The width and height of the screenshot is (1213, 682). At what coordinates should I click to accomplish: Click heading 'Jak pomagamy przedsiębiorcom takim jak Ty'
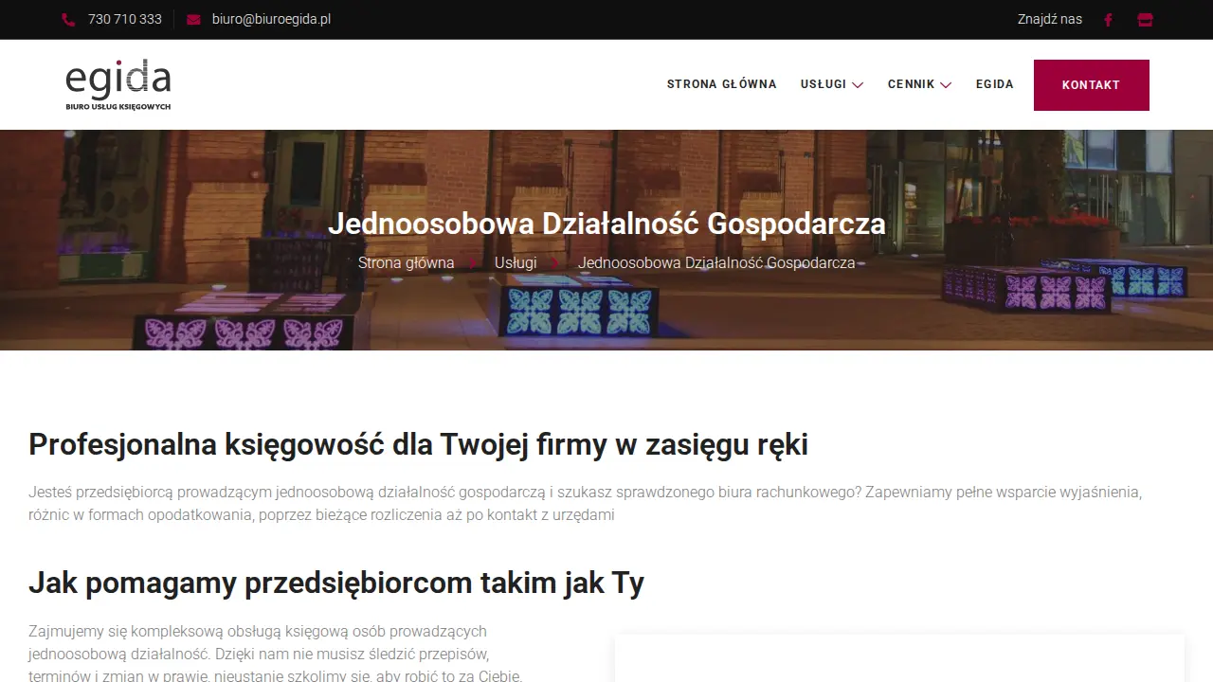(x=336, y=583)
